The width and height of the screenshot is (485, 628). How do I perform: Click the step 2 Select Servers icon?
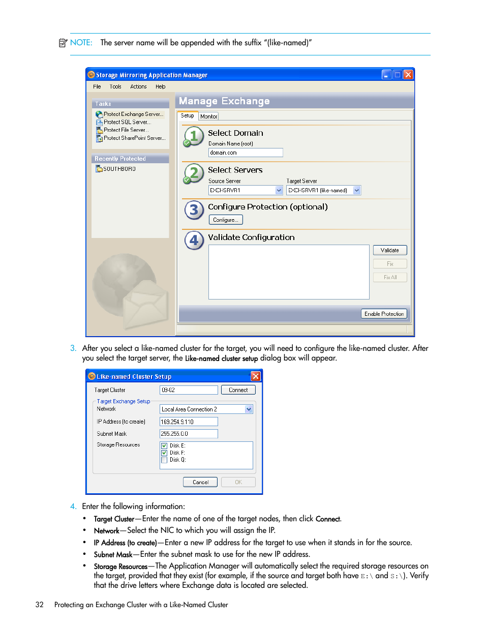(x=194, y=173)
